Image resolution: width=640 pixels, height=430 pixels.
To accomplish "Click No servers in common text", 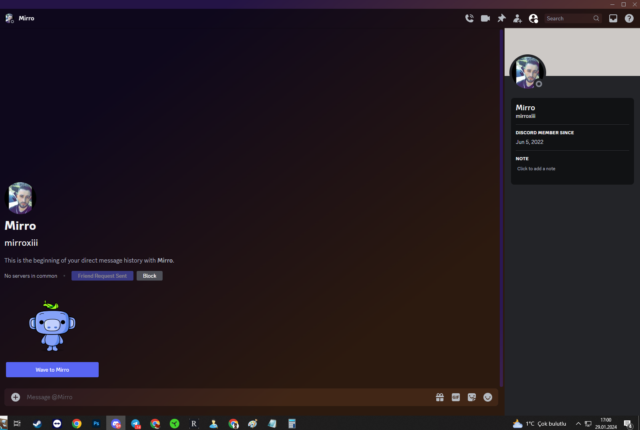I will (x=31, y=276).
